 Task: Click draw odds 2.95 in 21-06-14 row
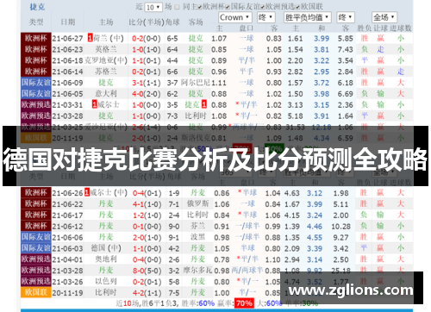point(322,72)
